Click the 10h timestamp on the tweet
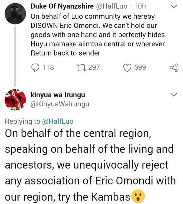Screen dimensions: 183x204 pyautogui.click(x=140, y=6)
